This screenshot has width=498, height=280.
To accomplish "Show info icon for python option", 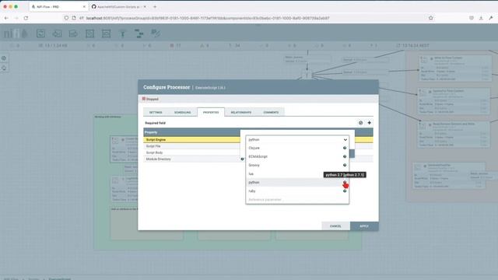I will click(345, 182).
